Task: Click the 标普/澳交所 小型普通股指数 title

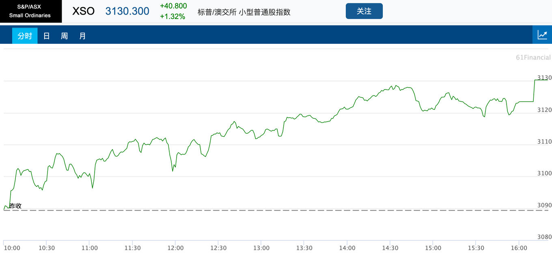Action: (x=244, y=12)
